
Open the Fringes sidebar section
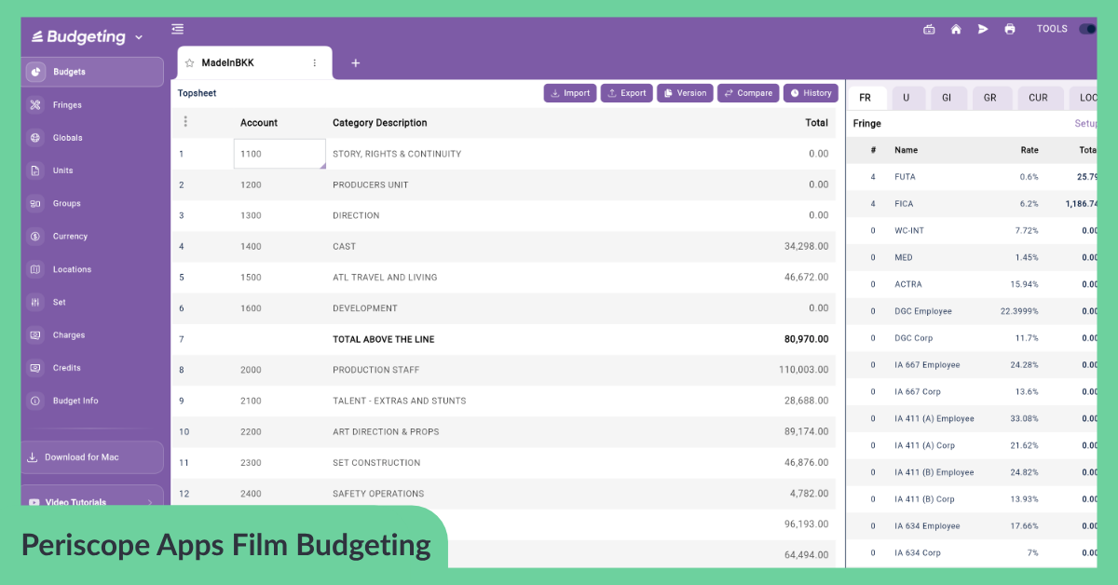pos(67,105)
